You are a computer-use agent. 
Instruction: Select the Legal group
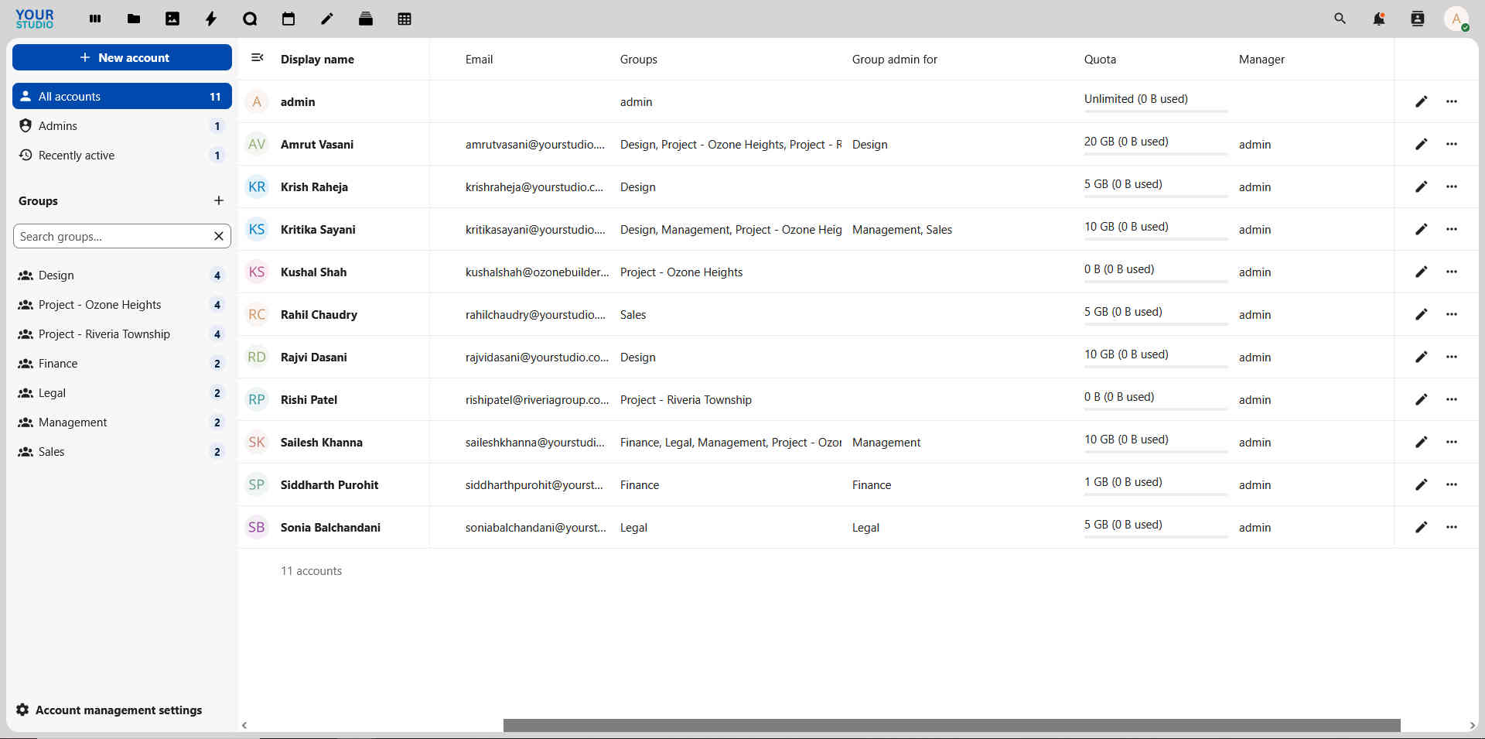[122, 393]
